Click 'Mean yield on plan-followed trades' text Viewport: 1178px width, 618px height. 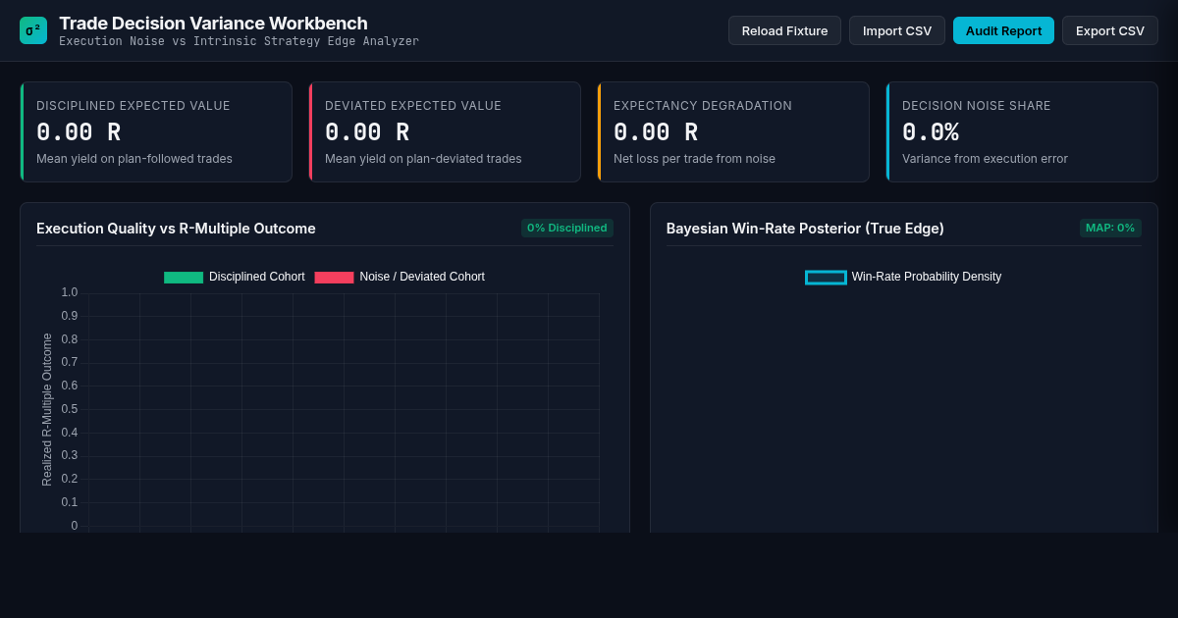(x=134, y=159)
